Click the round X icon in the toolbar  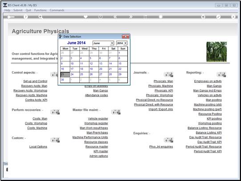coord(233,16)
